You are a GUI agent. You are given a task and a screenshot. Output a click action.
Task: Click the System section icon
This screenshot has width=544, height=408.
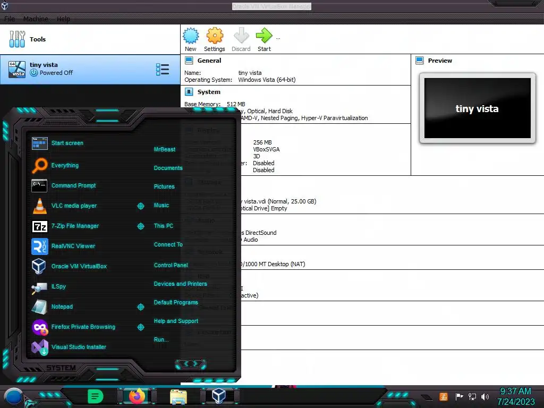coord(189,92)
